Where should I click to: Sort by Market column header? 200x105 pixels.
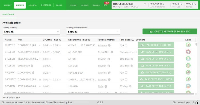8,40
